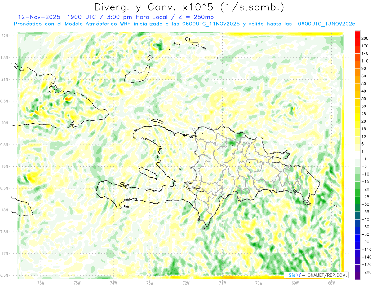Click the '-200' colorbar label
The image size is (372, 287).
(366, 272)
